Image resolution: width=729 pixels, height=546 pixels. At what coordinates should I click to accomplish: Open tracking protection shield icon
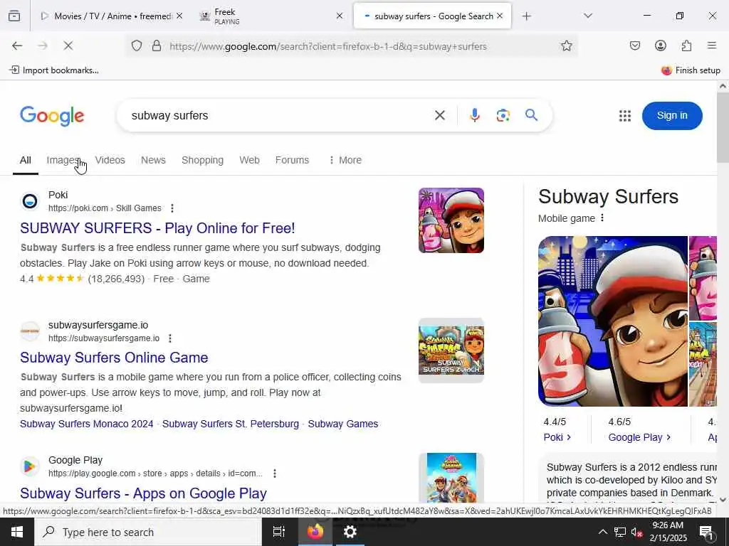pyautogui.click(x=136, y=45)
